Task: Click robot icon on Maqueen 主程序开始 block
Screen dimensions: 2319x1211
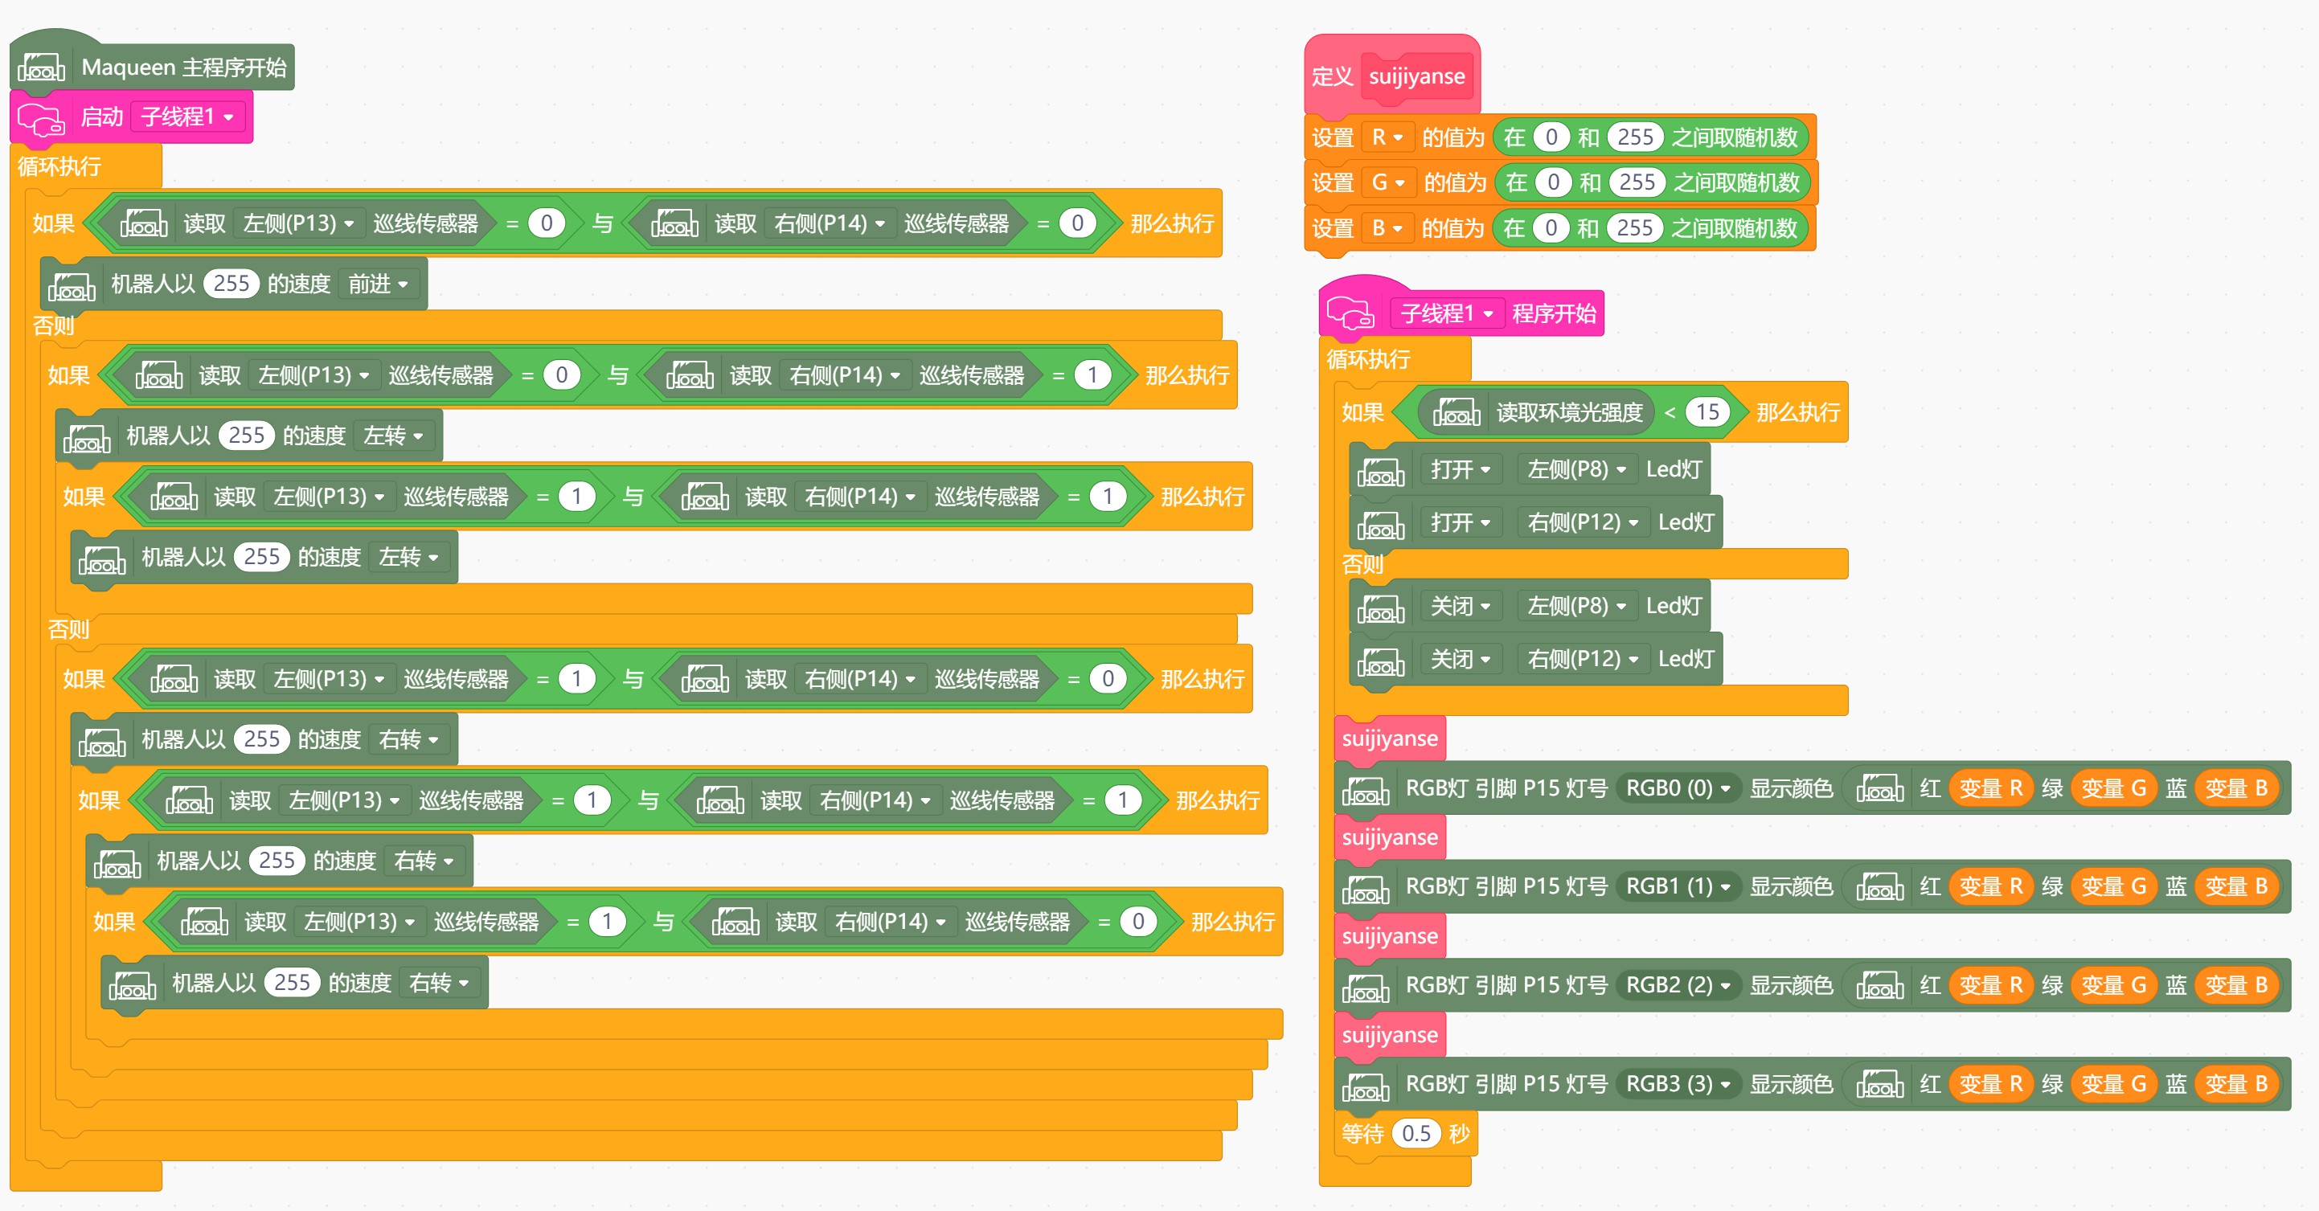Action: 42,68
